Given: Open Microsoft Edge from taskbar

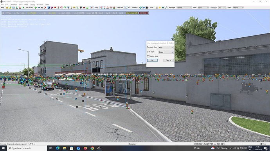Looking at the screenshot, I should pos(58,148).
